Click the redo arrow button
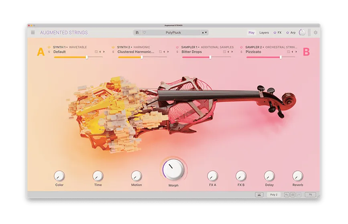The image size is (348, 224). (299, 195)
